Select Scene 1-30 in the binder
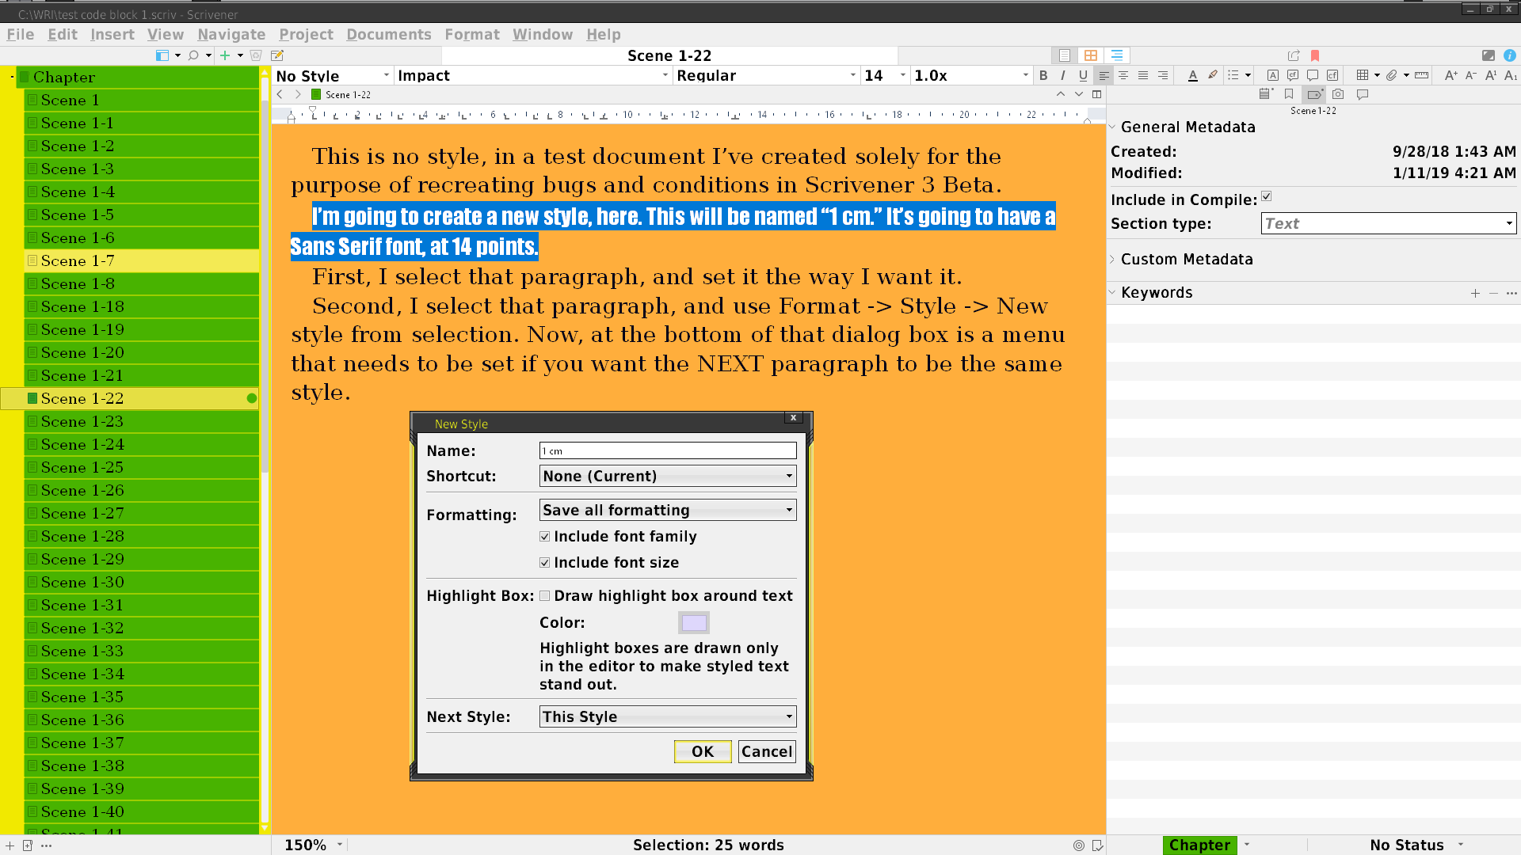 [x=142, y=582]
